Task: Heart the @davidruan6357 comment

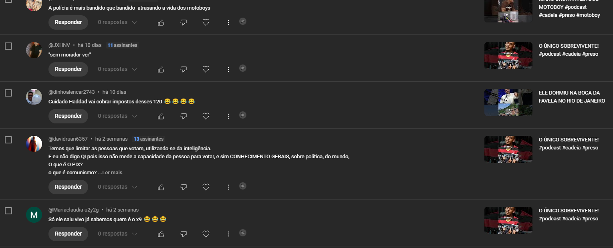Action: pos(206,187)
